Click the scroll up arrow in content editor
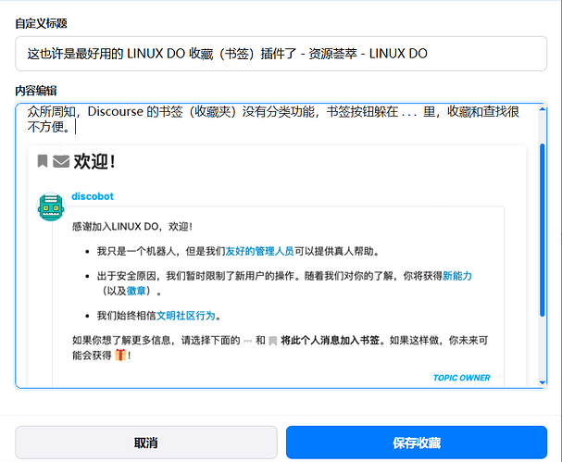This screenshot has height=462, width=562. click(x=543, y=109)
